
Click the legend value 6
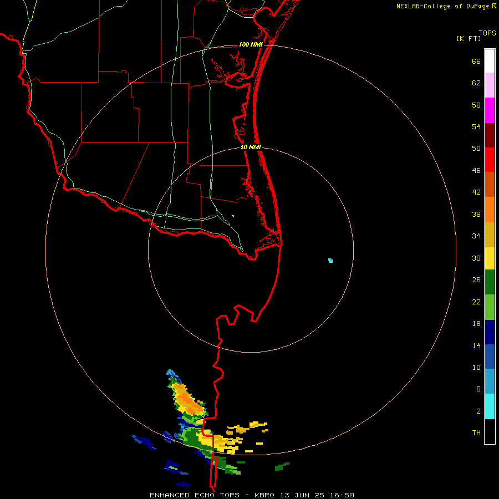point(478,389)
